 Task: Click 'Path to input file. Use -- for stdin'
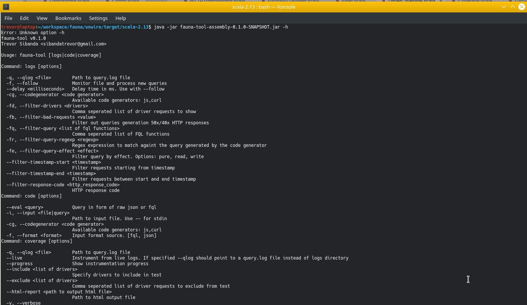[120, 219]
